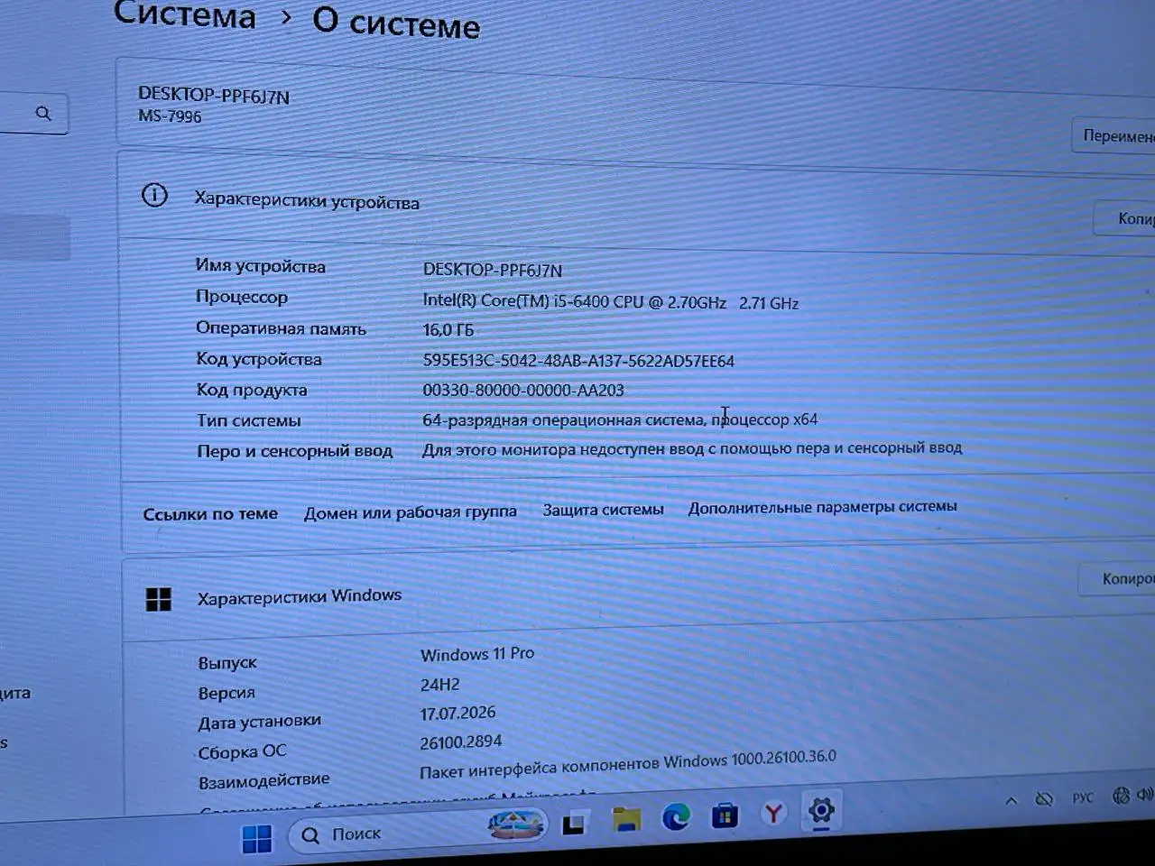
Task: Open the volume speaker icon in the tray
Action: coord(1144,795)
